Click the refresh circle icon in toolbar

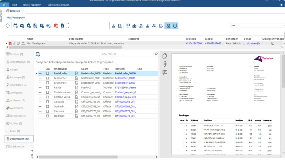[8, 26]
